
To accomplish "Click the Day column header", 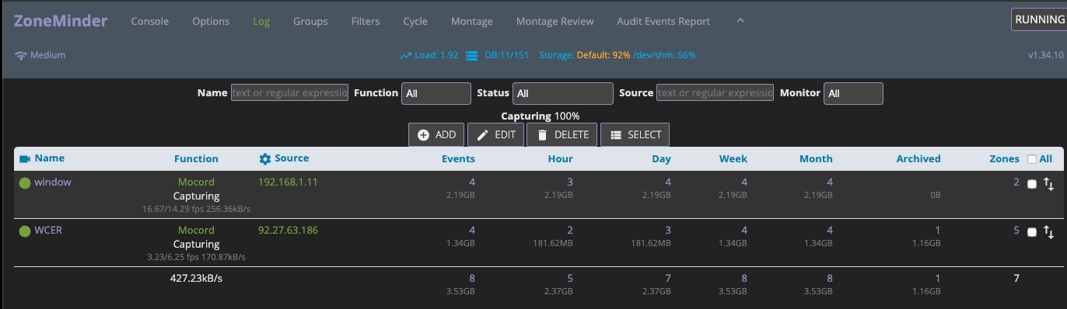I will [x=661, y=158].
